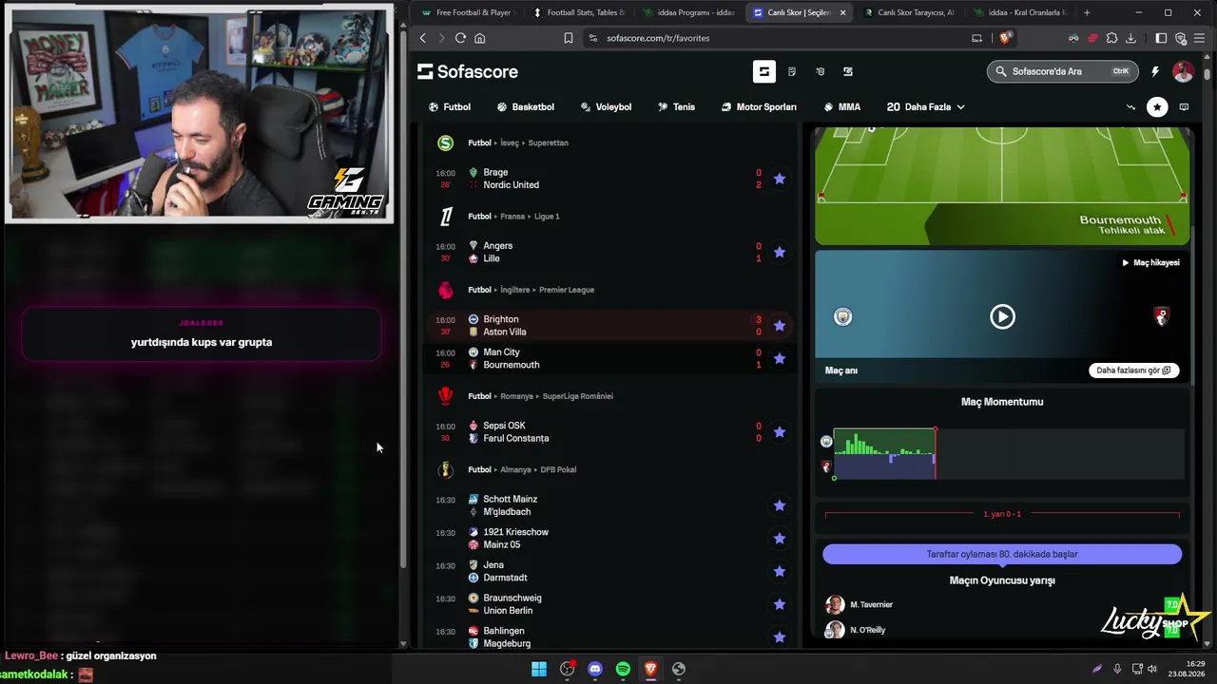
Task: Open the Premier League league link
Action: pyautogui.click(x=567, y=290)
